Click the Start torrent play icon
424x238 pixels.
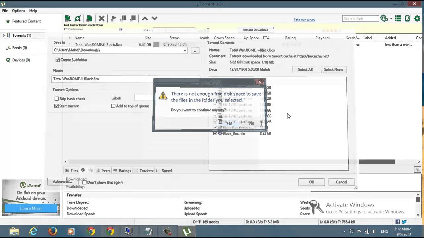pyautogui.click(x=114, y=19)
